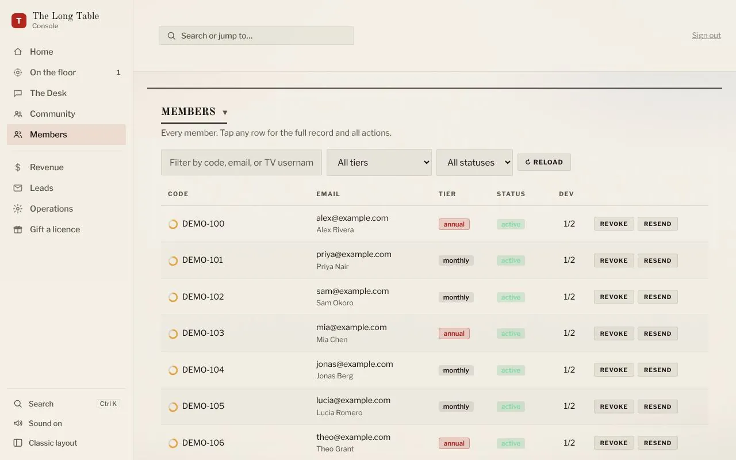Click the name Jonas Berg
The image size is (736, 460).
click(335, 376)
